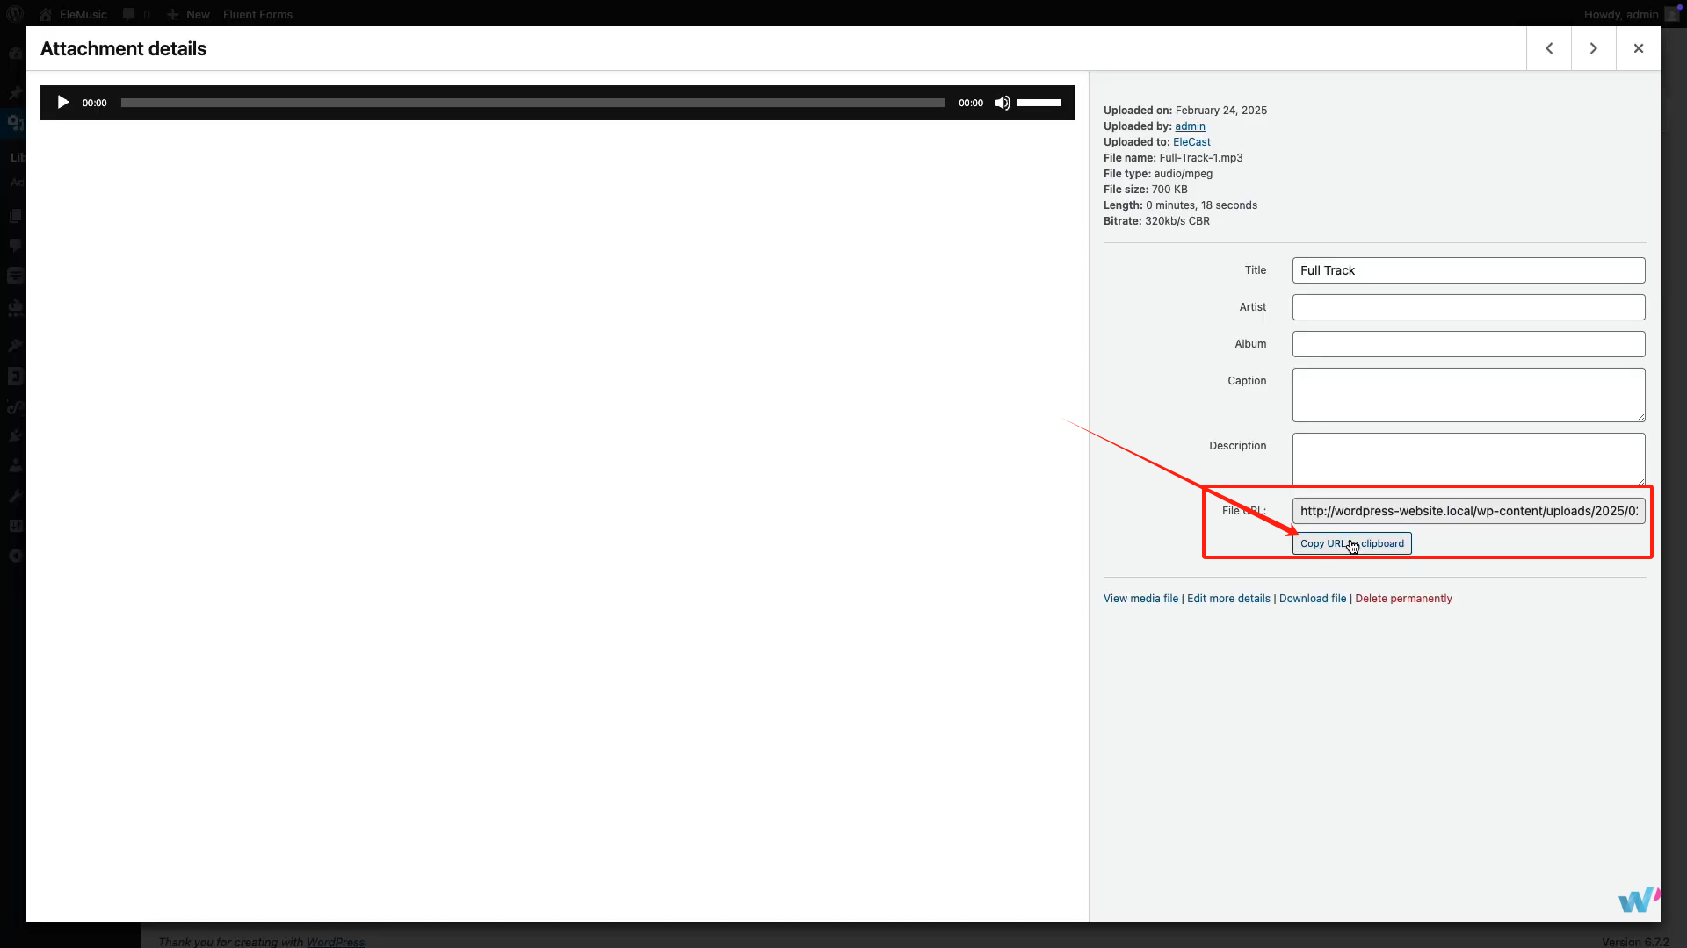Open the View media file link

tap(1140, 599)
